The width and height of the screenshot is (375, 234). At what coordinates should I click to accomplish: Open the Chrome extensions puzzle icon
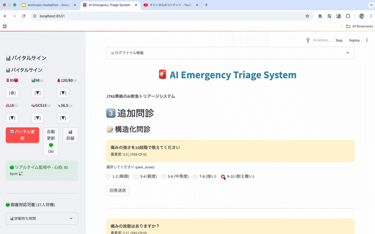[x=348, y=16]
